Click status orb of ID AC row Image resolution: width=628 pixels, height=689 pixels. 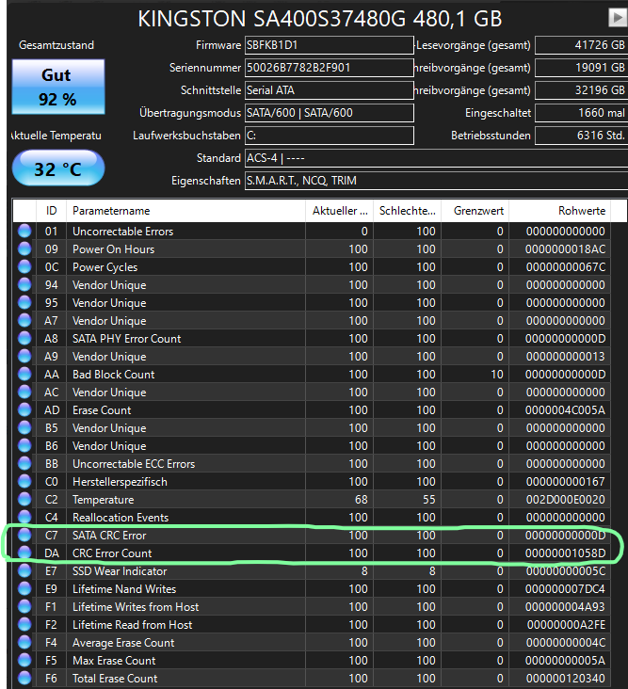[x=24, y=393]
